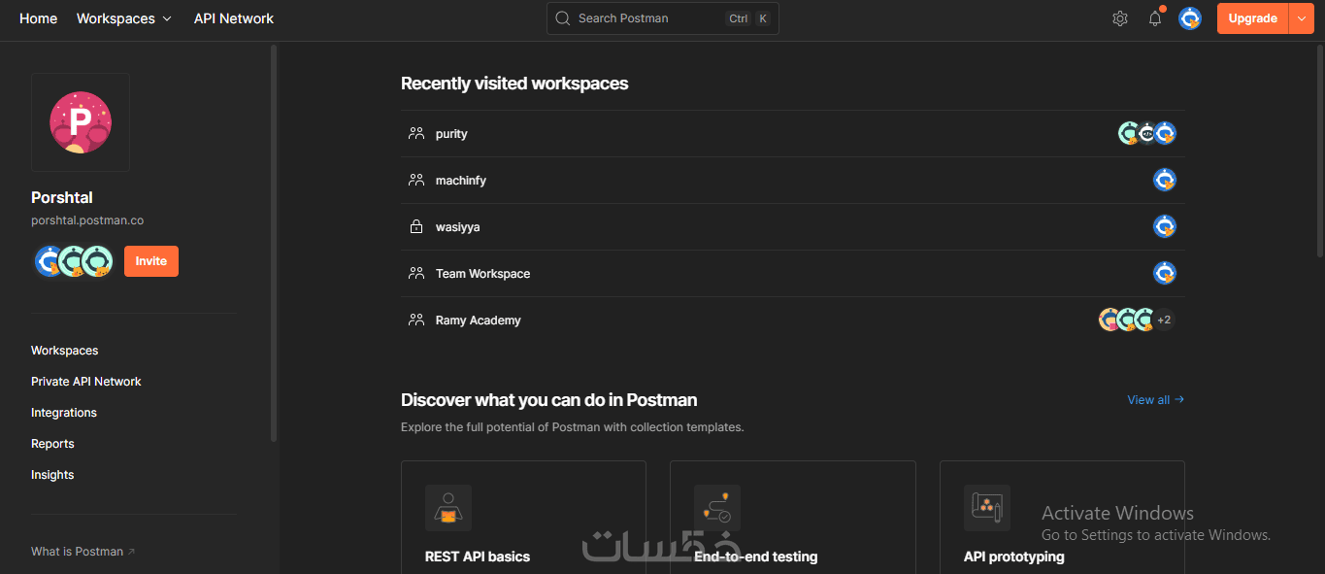Click the Porshtal team logo
The height and width of the screenshot is (574, 1325).
[81, 122]
